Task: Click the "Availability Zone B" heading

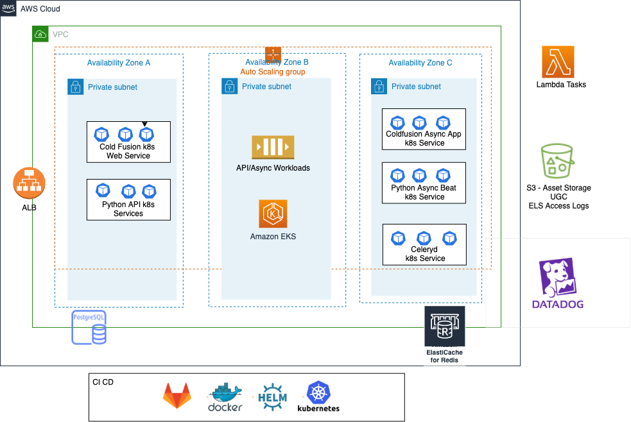Action: coord(277,62)
